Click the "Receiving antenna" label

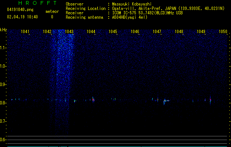(x=84, y=17)
